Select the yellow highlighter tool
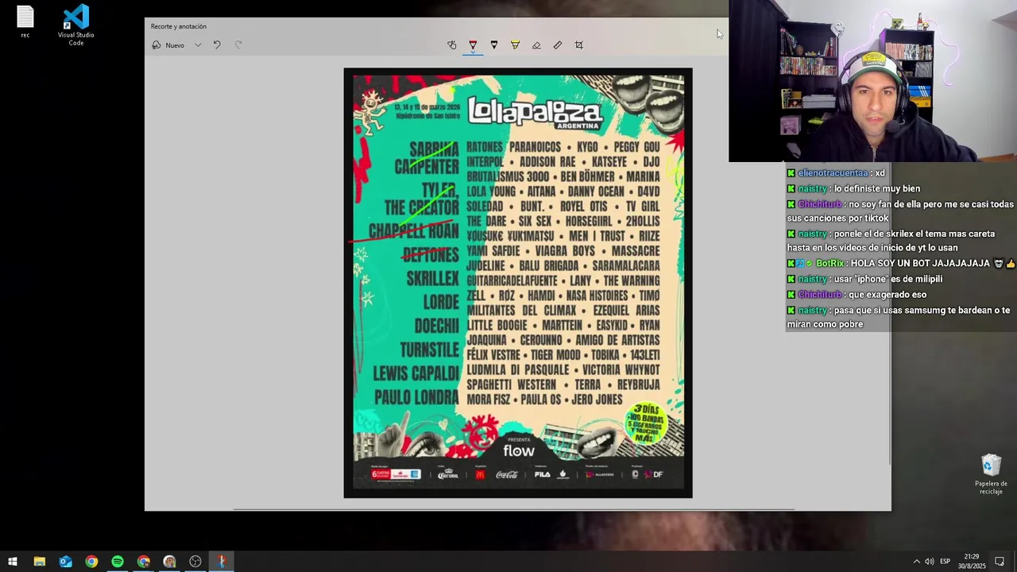Screen dimensions: 1017x572 point(515,45)
